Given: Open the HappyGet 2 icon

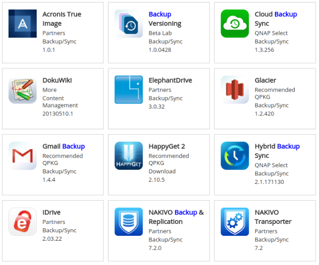Looking at the screenshot, I should [129, 156].
